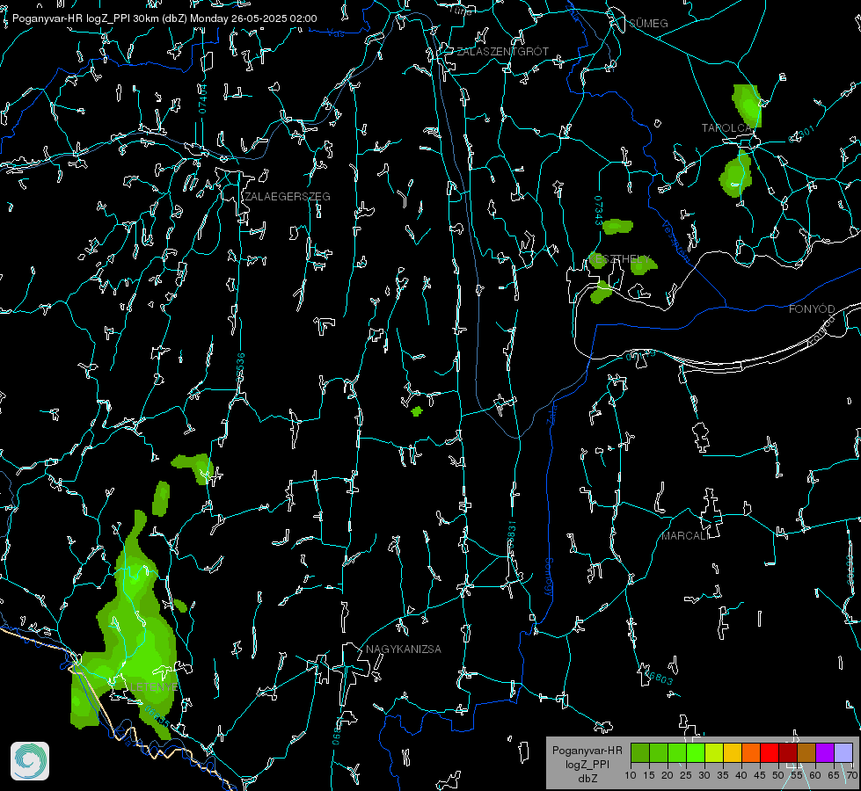Click the ZALASZENTGRÓT town label

pos(502,52)
